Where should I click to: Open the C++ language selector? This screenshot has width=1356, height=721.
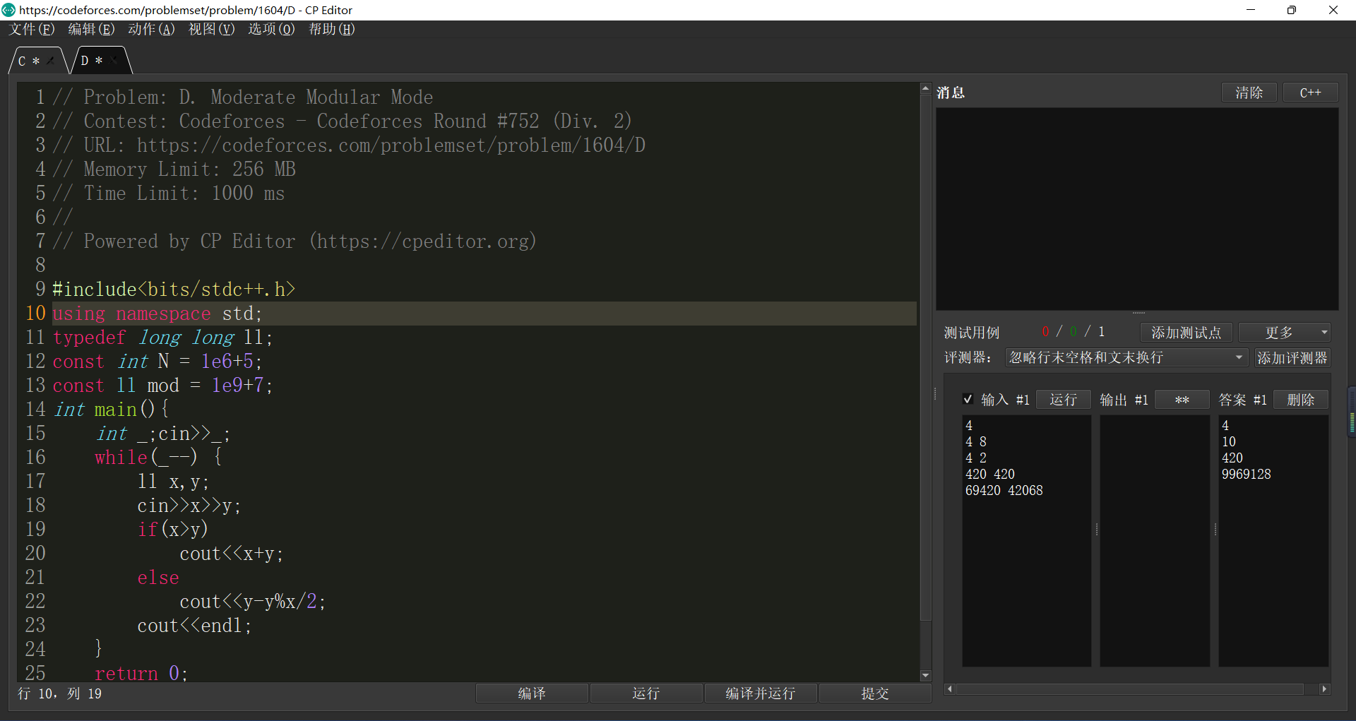1310,93
